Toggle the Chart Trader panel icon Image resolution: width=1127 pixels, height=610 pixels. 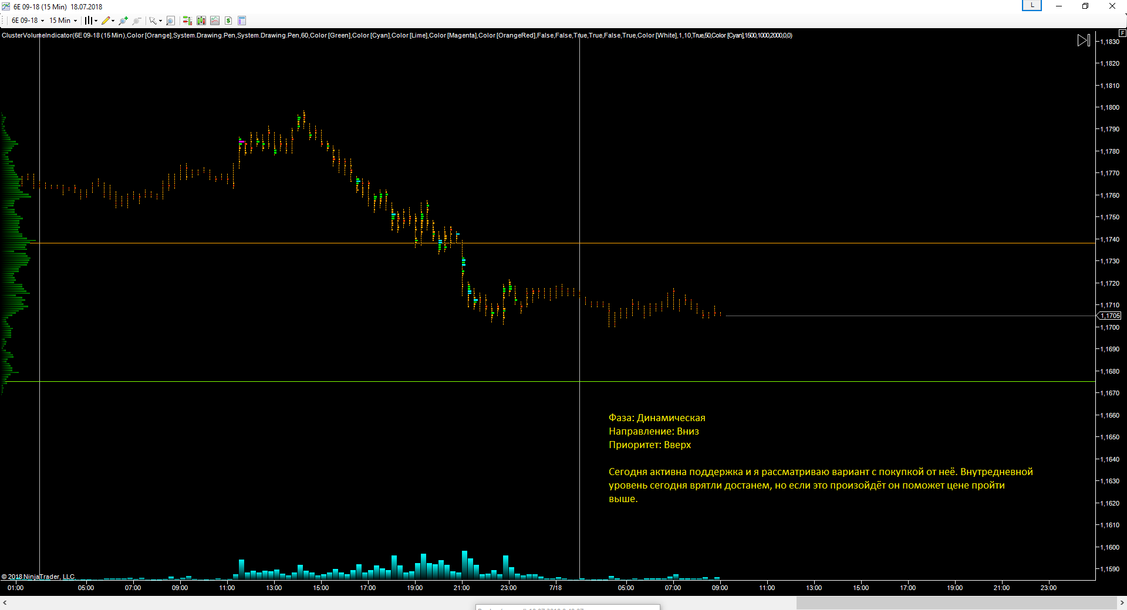click(x=187, y=21)
